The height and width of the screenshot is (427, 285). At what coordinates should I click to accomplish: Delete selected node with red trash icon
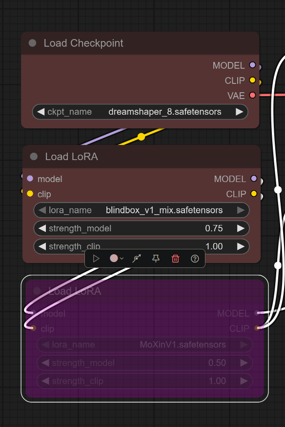click(x=175, y=259)
